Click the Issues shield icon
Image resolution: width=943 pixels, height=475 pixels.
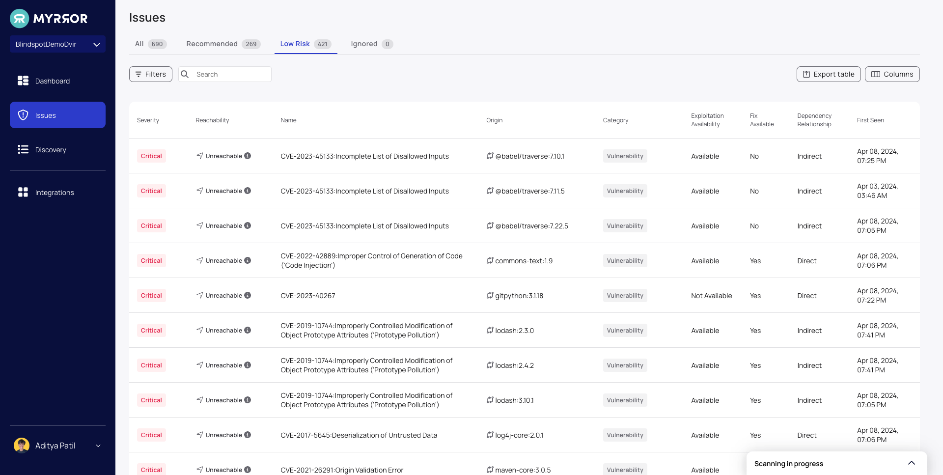pyautogui.click(x=23, y=115)
